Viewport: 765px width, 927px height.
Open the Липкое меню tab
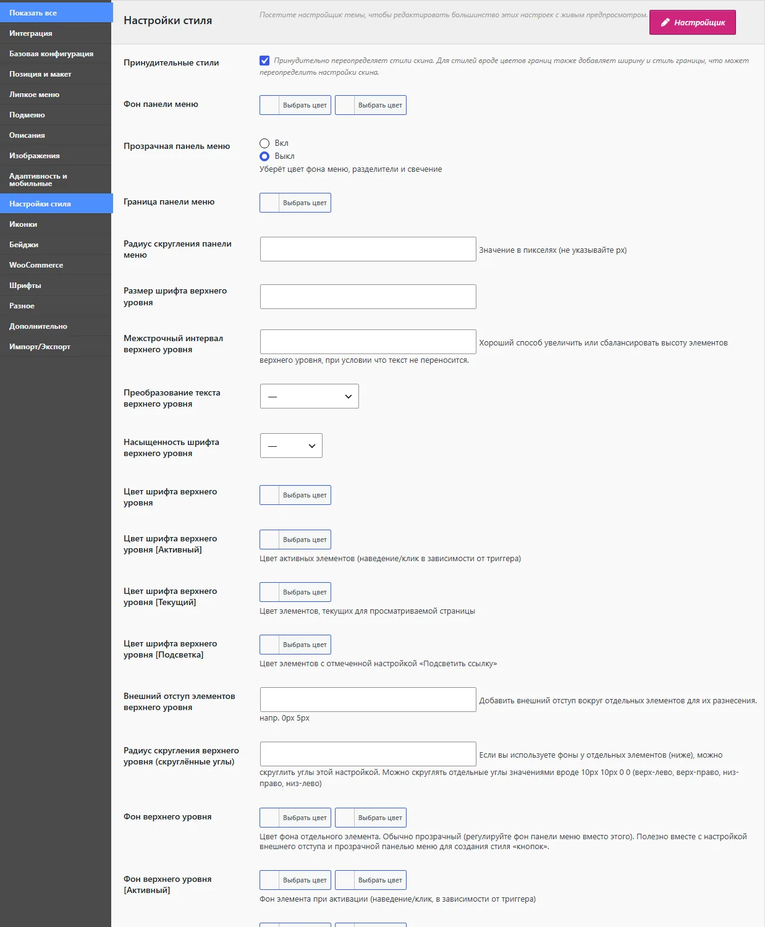tap(56, 95)
